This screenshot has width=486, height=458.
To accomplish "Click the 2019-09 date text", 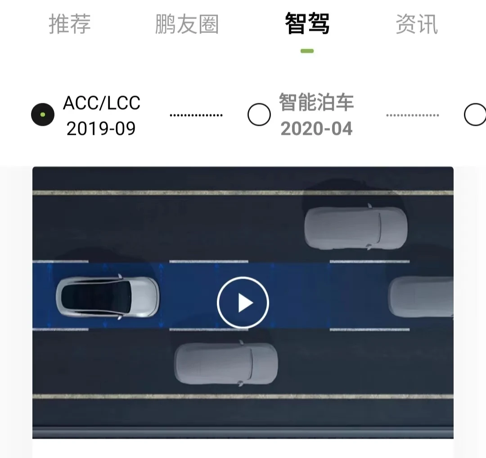I will pyautogui.click(x=101, y=128).
